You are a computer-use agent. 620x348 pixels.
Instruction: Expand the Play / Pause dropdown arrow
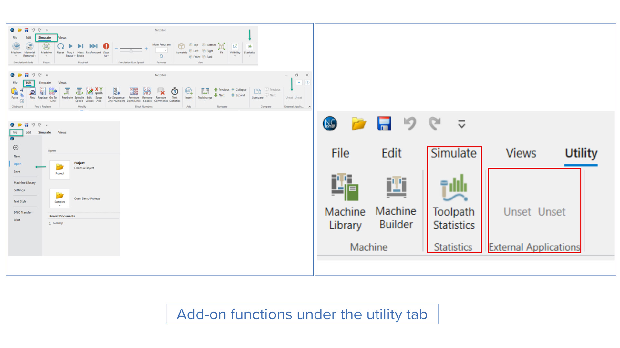pos(75,56)
